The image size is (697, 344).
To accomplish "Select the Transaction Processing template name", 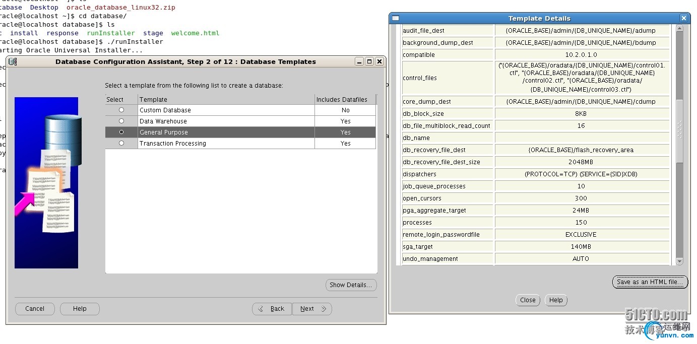I will [x=173, y=143].
